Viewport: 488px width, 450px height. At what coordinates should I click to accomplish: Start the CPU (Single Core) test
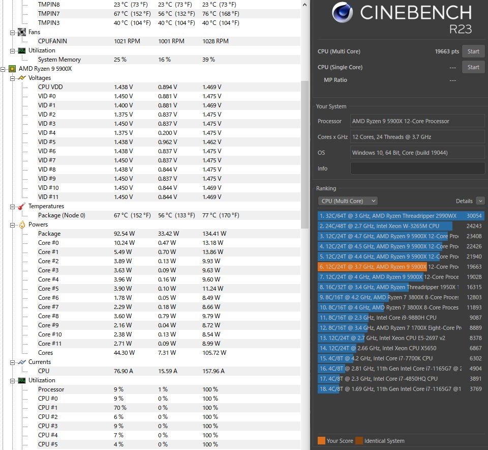[473, 67]
